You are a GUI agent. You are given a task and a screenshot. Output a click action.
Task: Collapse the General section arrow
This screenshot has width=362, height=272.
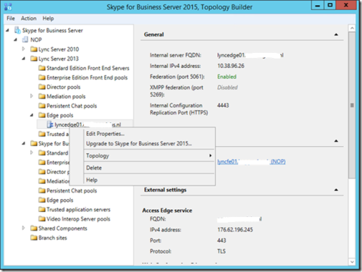336,35
